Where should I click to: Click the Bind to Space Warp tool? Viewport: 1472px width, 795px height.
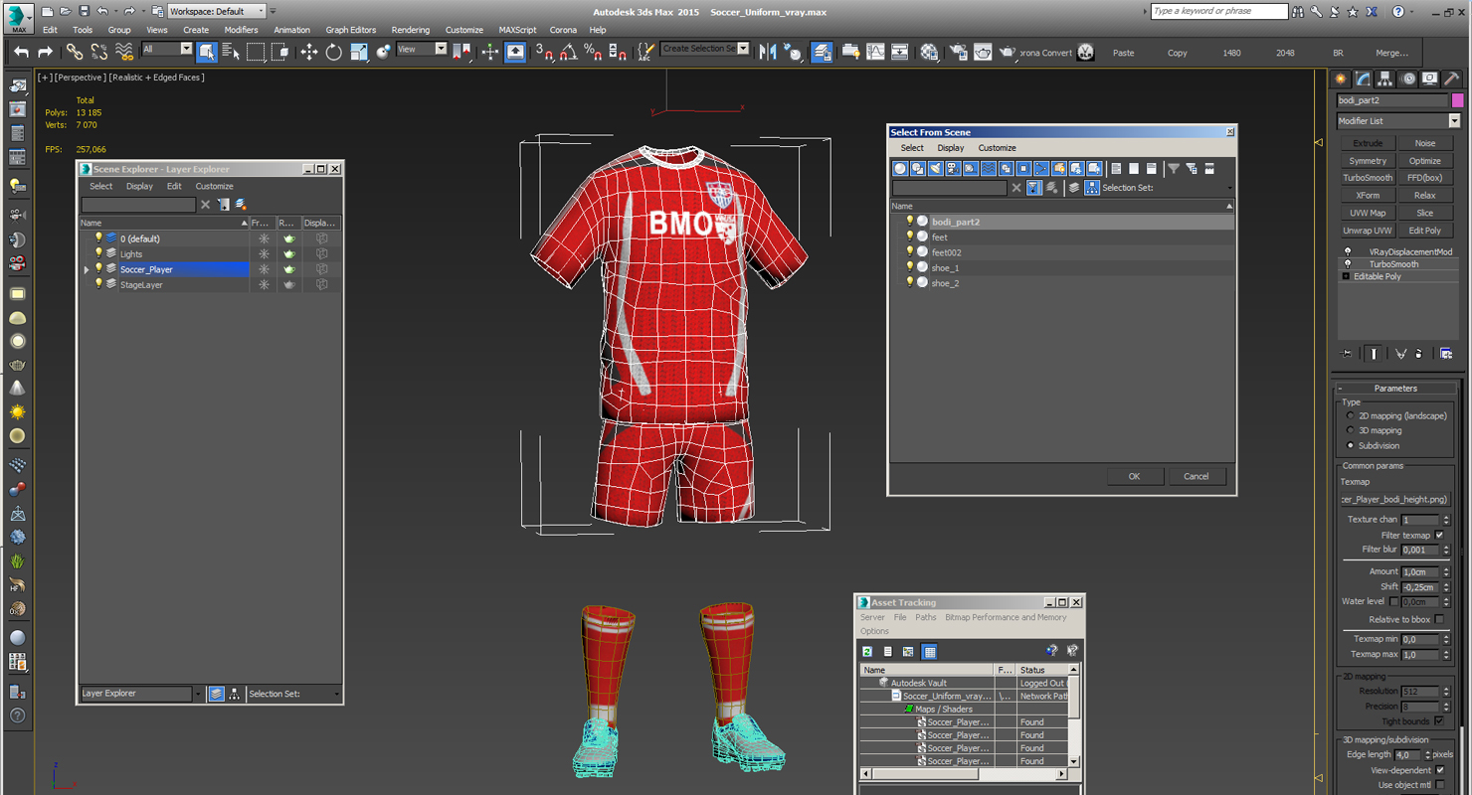(123, 52)
